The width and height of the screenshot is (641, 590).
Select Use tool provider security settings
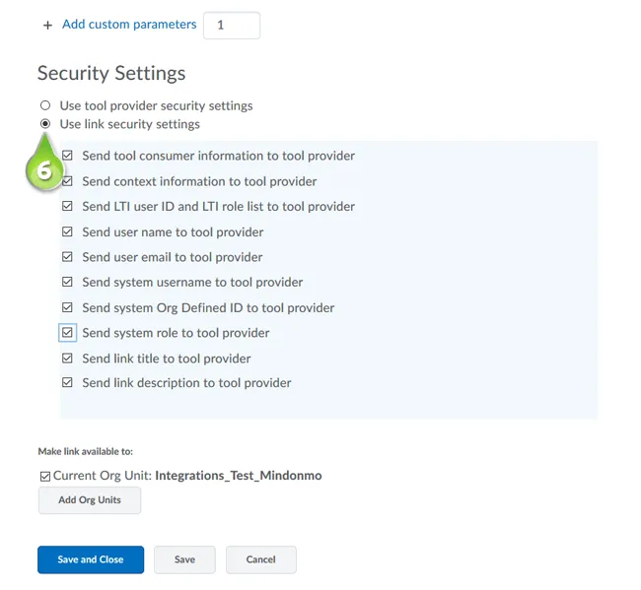[x=45, y=105]
